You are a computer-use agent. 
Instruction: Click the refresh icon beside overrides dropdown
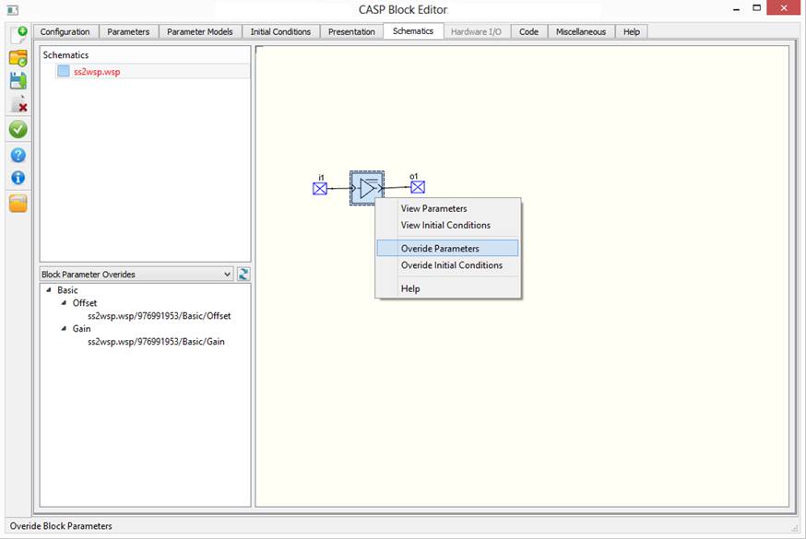(244, 274)
